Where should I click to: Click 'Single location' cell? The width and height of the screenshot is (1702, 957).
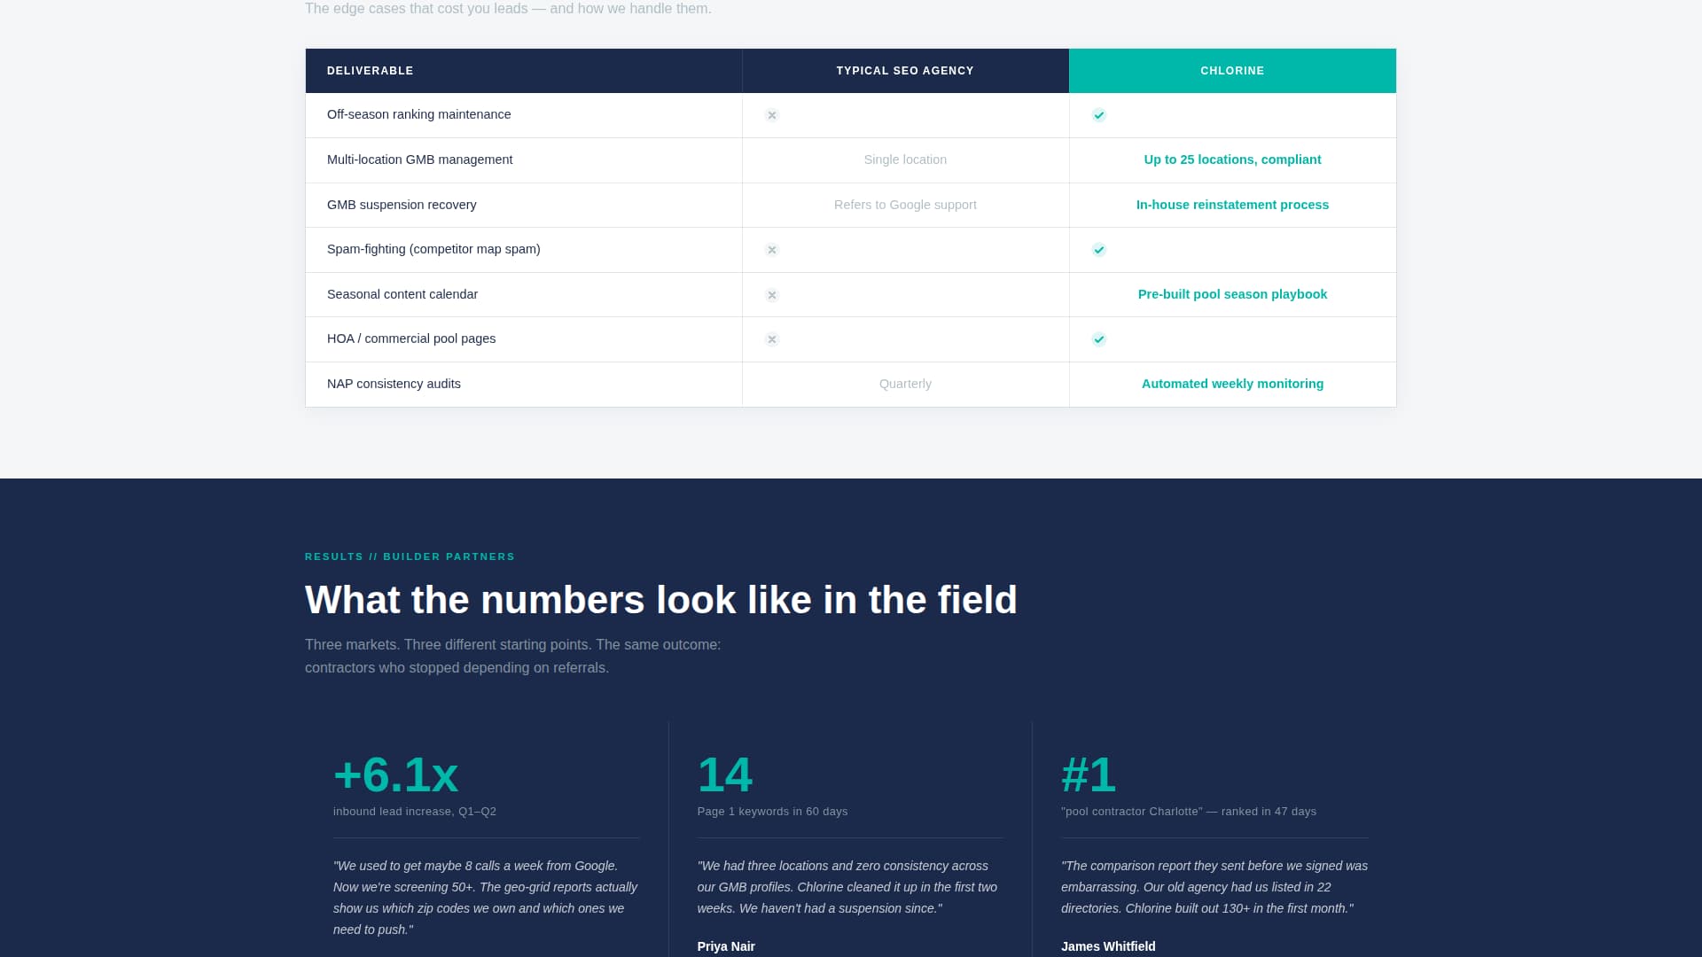905,160
